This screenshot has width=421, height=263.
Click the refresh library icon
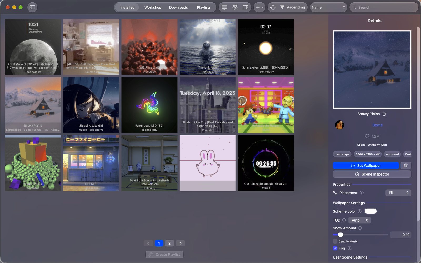click(273, 7)
